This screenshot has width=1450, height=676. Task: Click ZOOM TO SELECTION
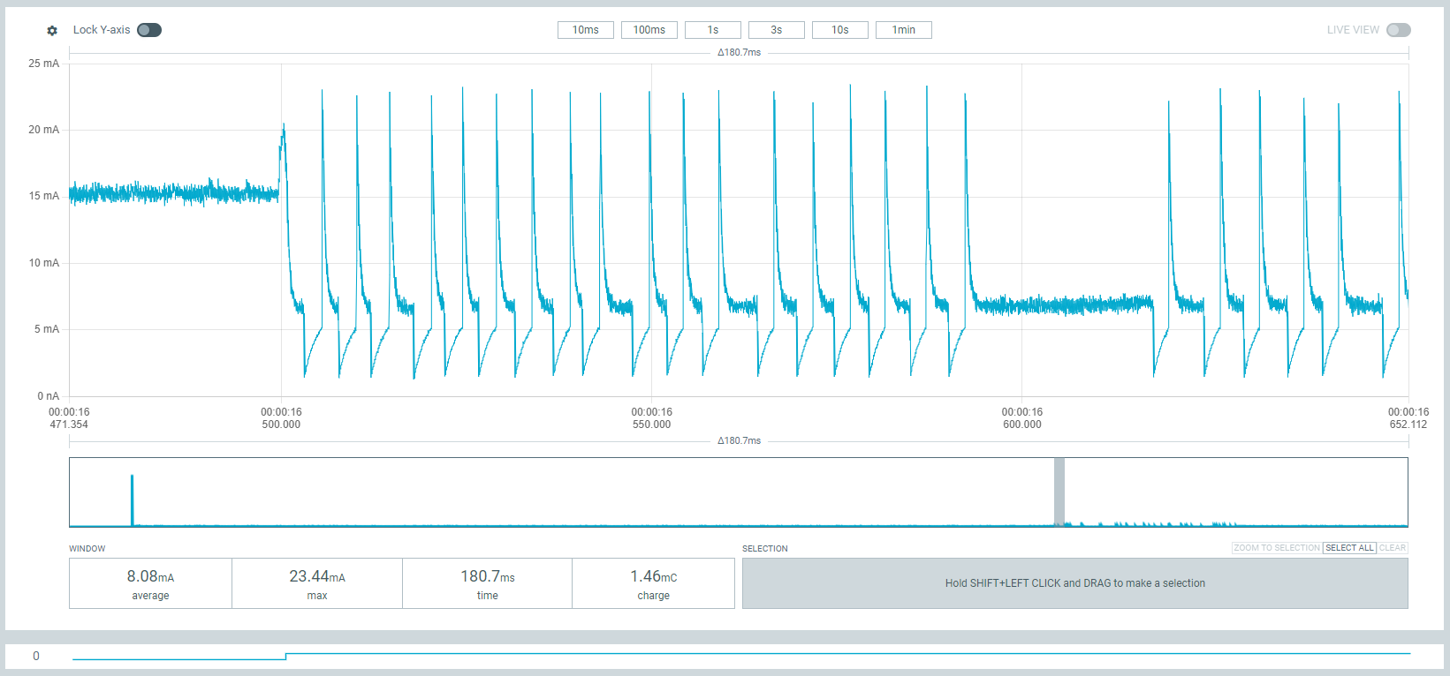click(1276, 548)
